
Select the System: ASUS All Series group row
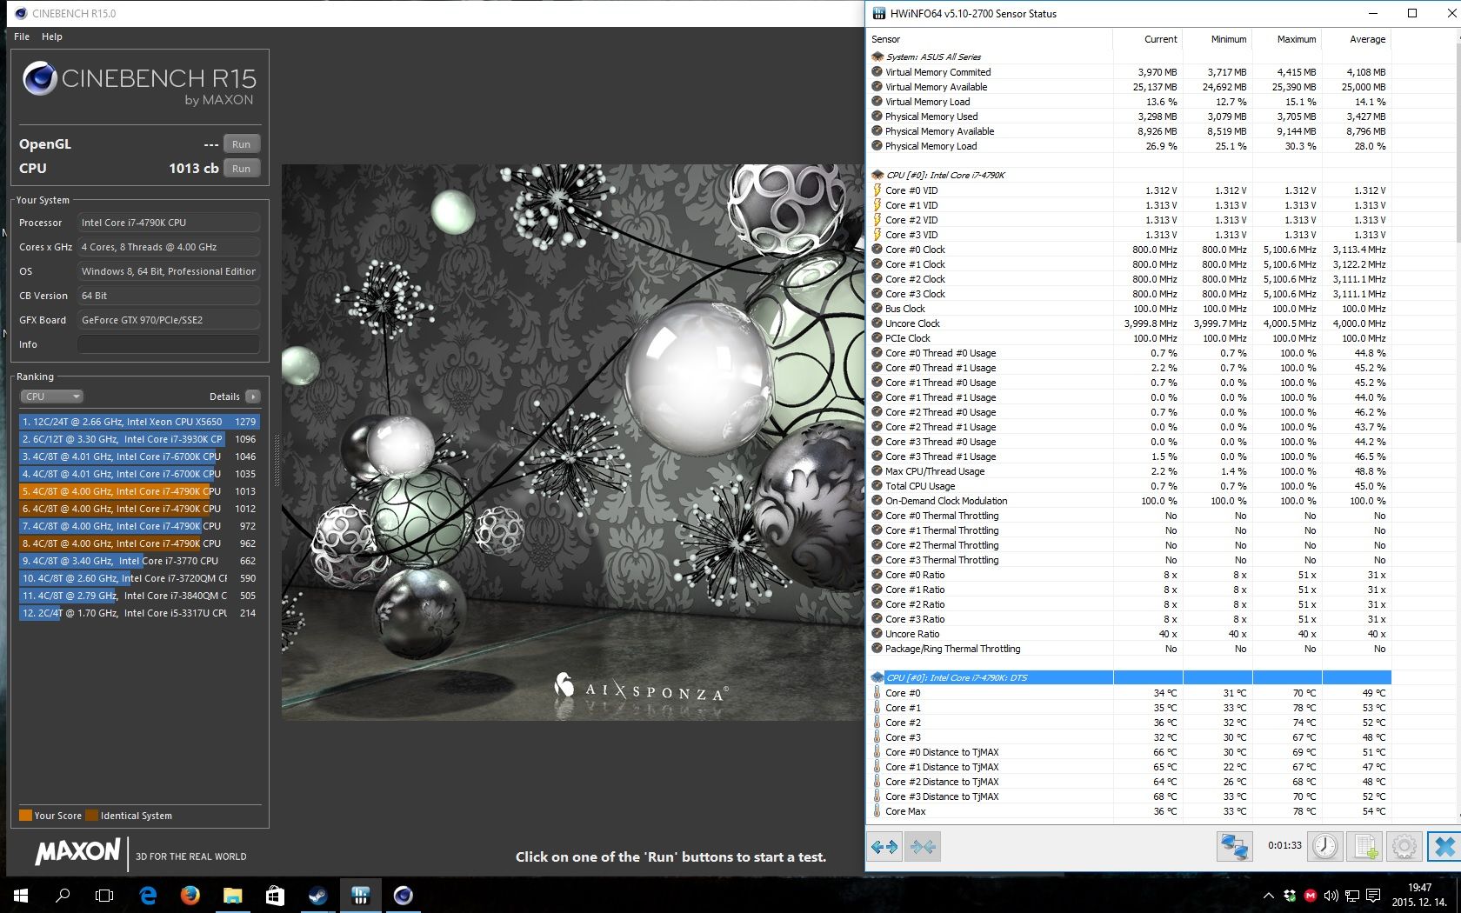pos(1129,57)
